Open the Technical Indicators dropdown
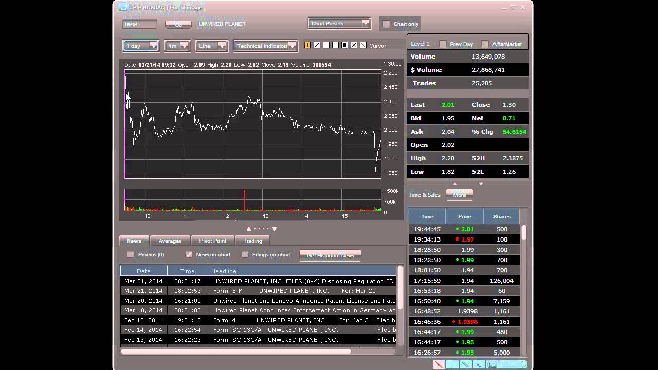658x370 pixels. (265, 46)
